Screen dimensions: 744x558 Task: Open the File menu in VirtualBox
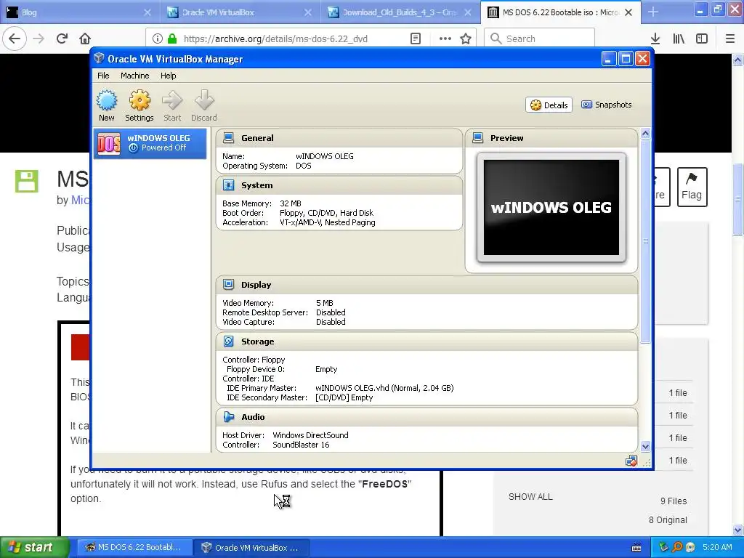coord(103,76)
